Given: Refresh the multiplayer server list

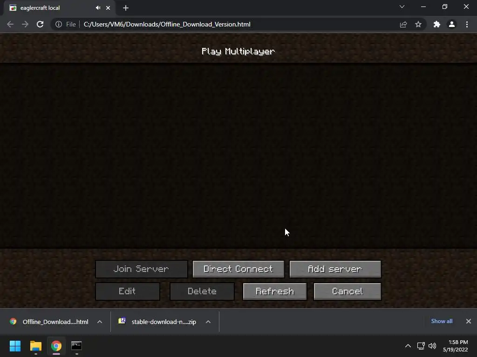Looking at the screenshot, I should click(275, 291).
